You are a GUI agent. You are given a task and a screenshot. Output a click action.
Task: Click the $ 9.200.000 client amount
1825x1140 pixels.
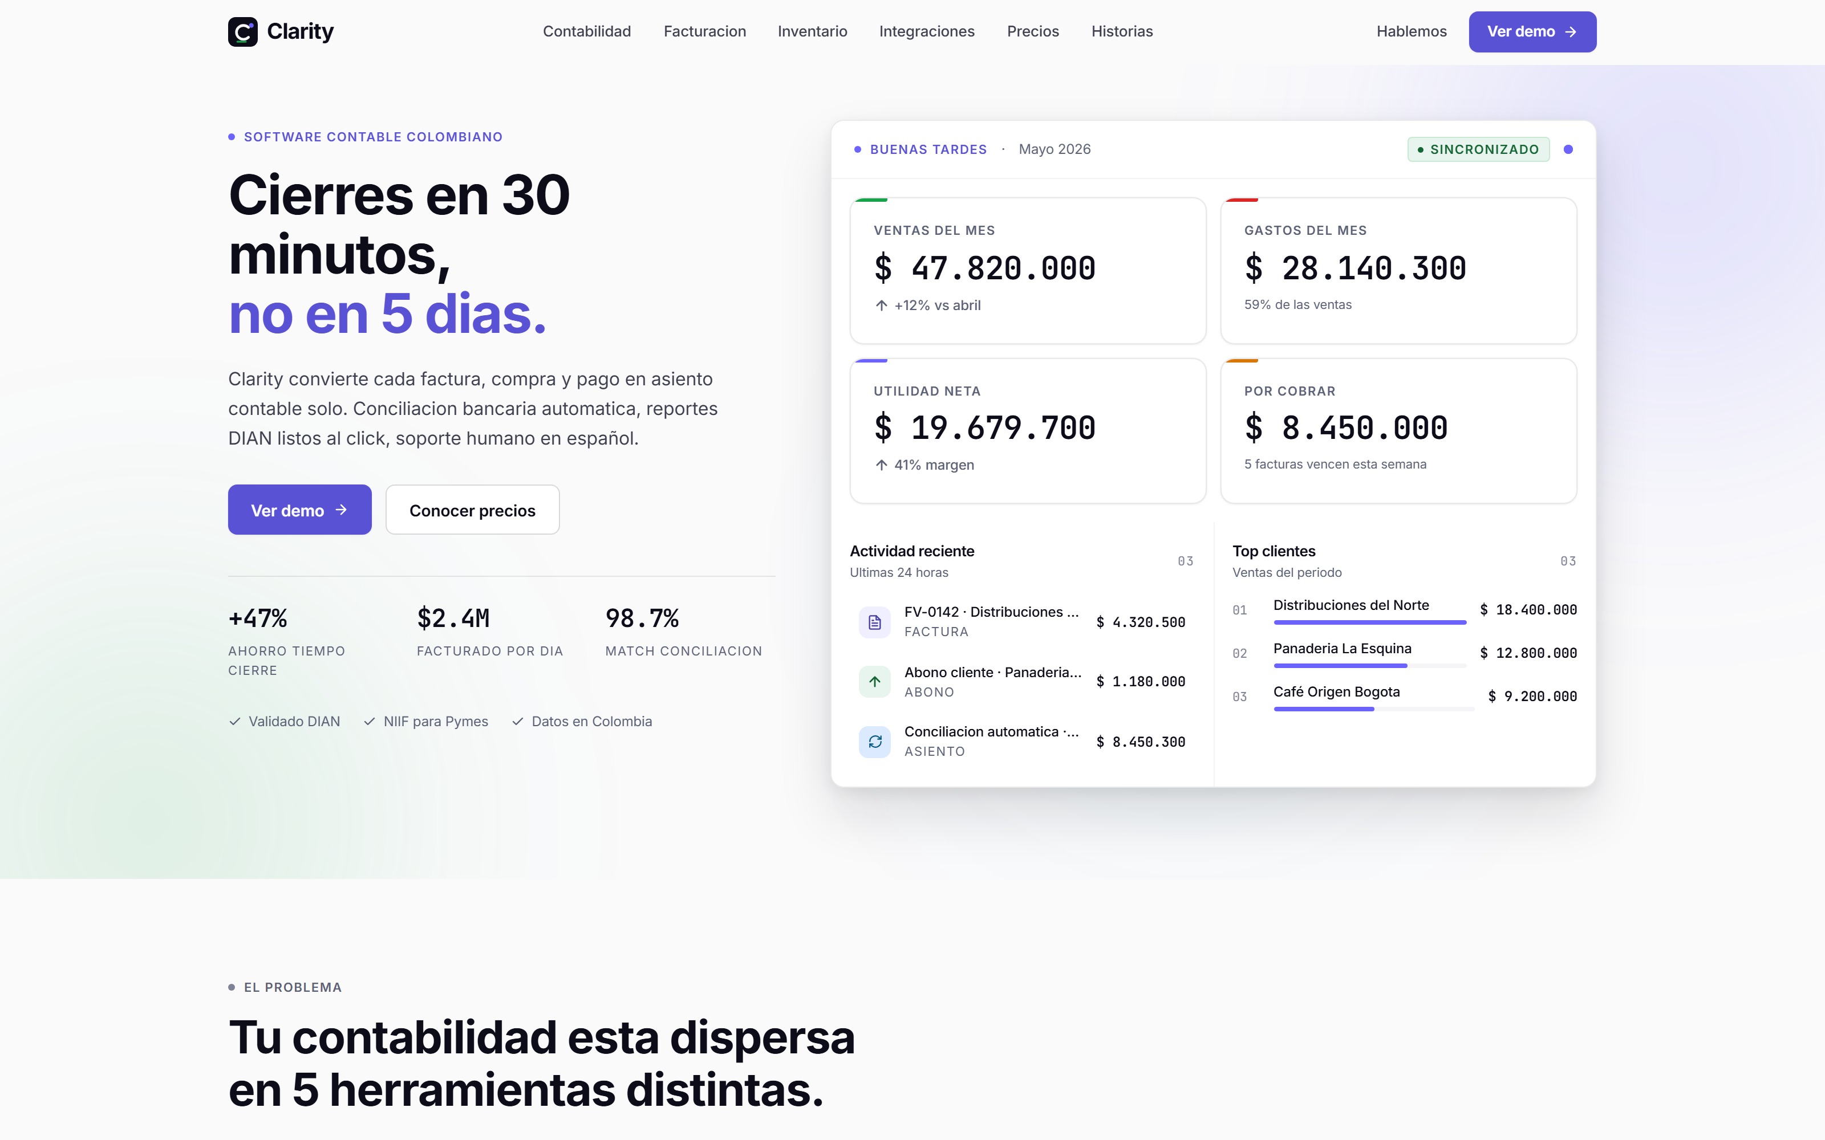pyautogui.click(x=1532, y=697)
